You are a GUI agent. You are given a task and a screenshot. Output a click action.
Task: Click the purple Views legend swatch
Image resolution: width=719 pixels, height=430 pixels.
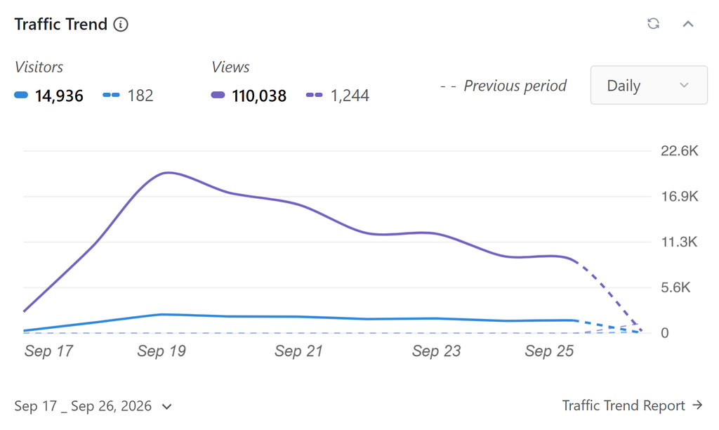[x=218, y=95]
